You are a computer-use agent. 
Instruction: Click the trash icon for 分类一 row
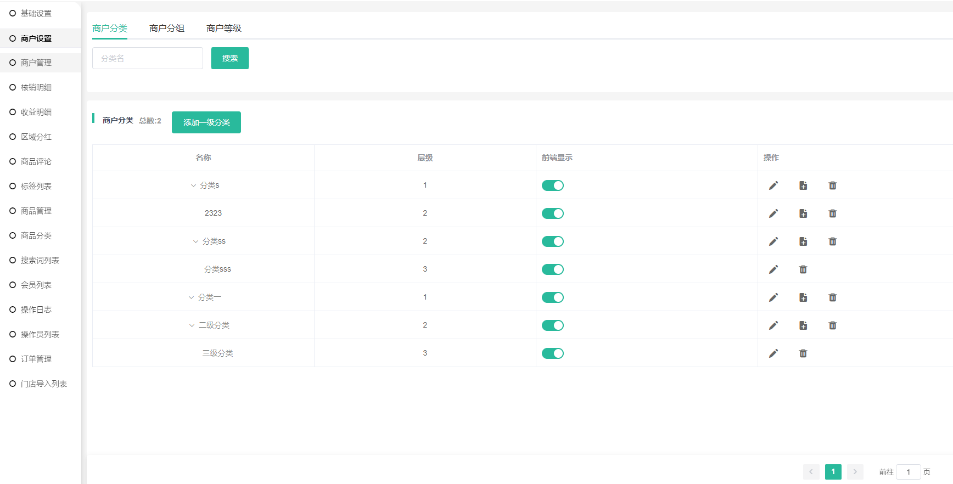pyautogui.click(x=832, y=297)
